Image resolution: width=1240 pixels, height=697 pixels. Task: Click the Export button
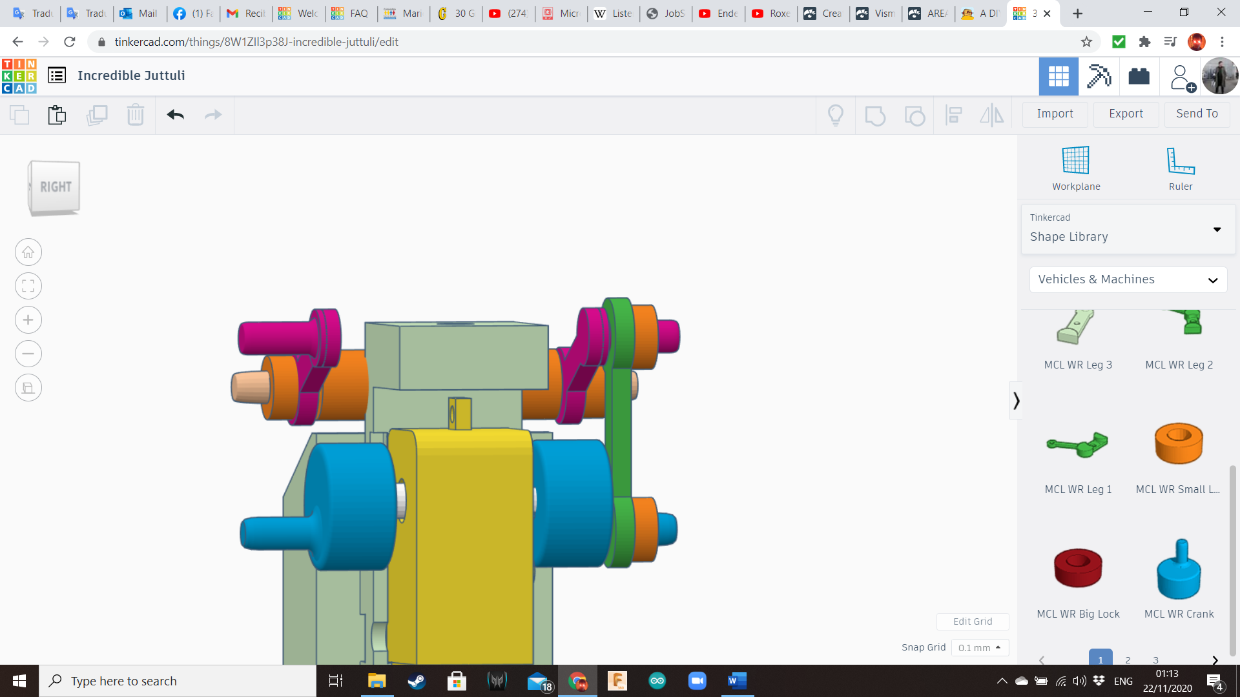pos(1125,114)
